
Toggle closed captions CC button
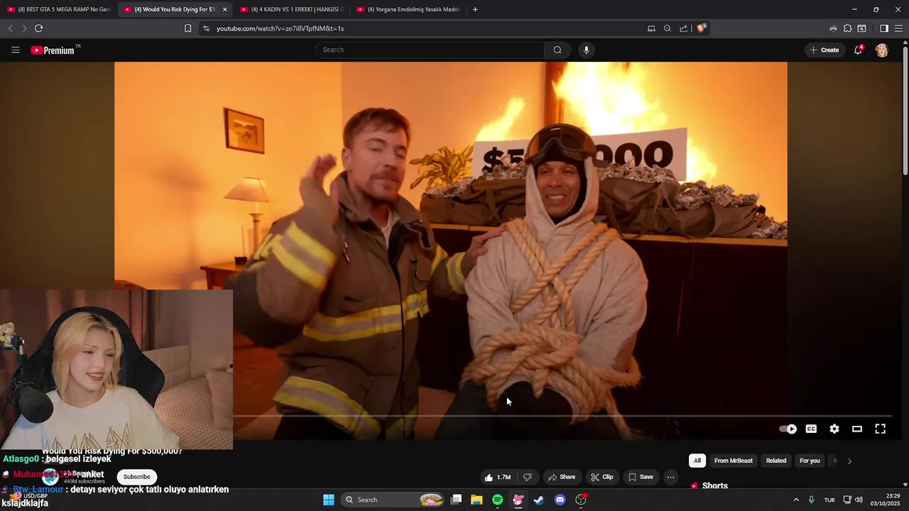tap(811, 429)
